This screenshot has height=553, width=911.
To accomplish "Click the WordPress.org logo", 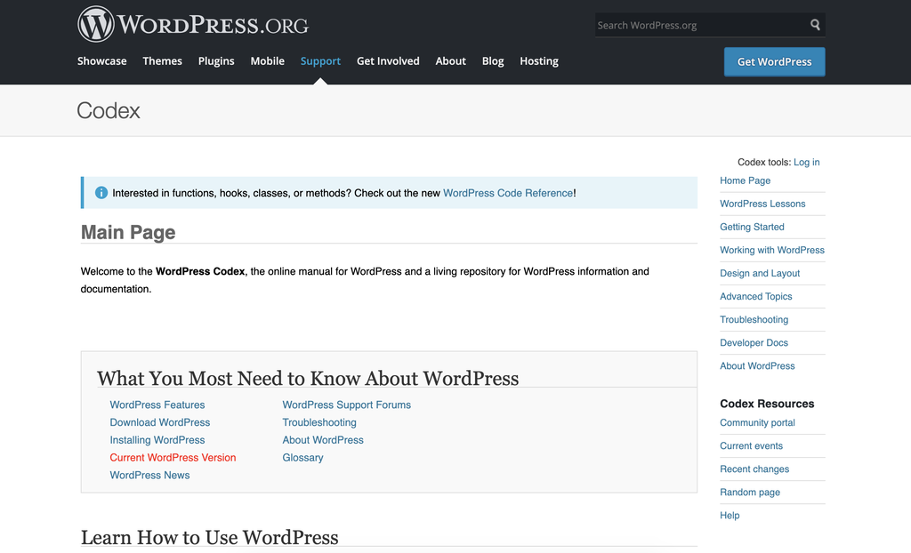I will 193,24.
